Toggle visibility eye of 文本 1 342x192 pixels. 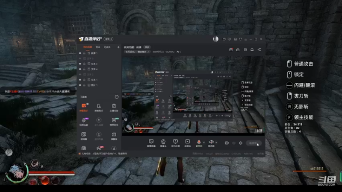[80, 80]
